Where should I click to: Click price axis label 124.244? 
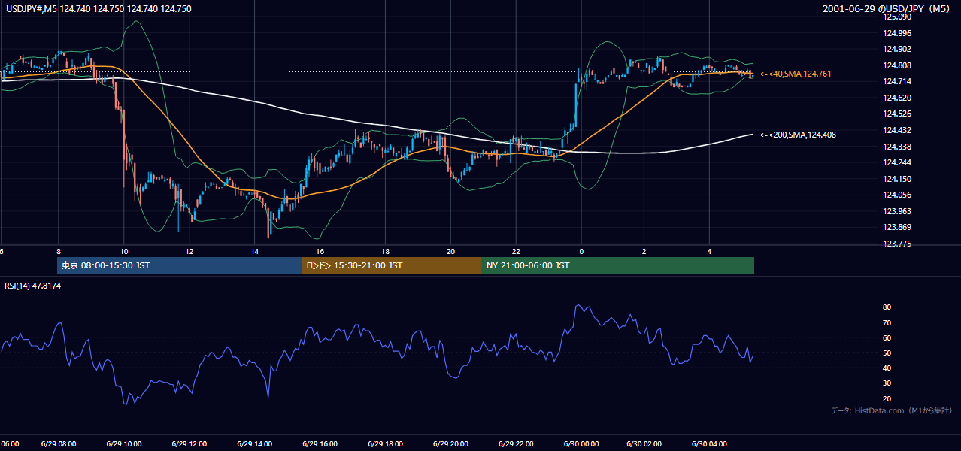pyautogui.click(x=896, y=162)
